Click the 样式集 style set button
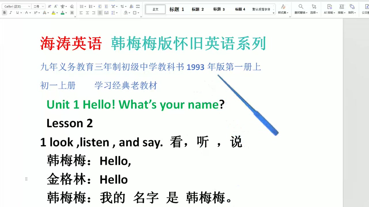 tap(283, 9)
